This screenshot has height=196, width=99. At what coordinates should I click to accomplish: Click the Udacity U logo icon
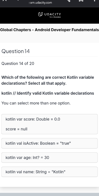(40, 14)
